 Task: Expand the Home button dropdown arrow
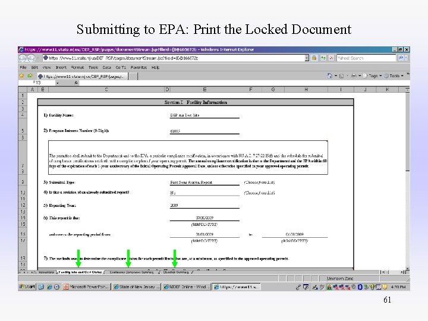click(336, 75)
